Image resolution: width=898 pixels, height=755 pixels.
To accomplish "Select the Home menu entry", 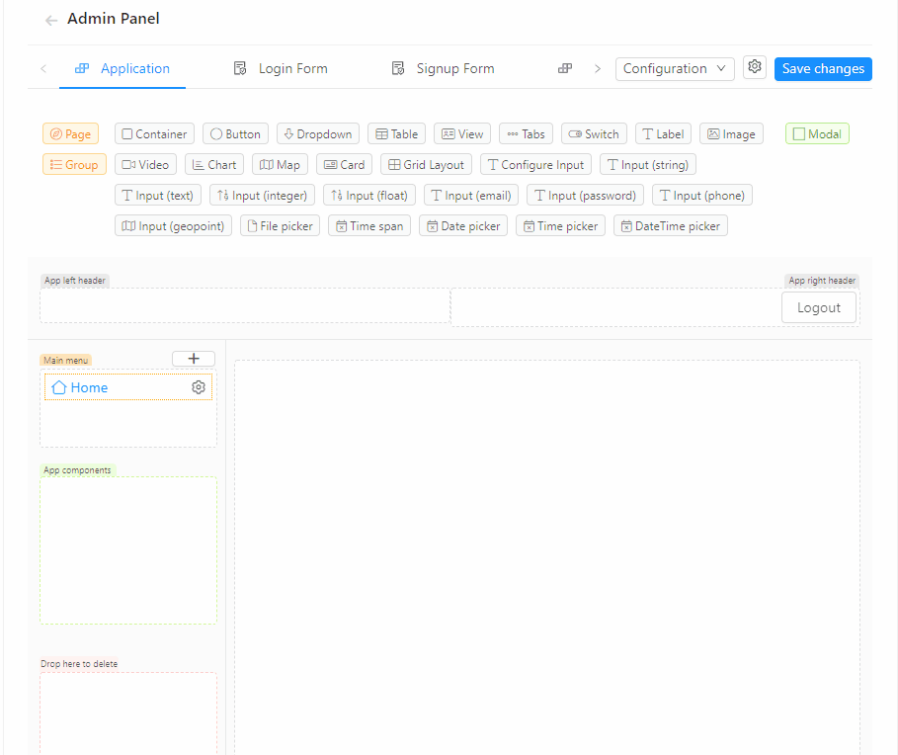I will point(89,387).
